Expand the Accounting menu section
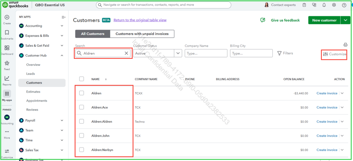This screenshot has width=353, height=161. click(62, 26)
